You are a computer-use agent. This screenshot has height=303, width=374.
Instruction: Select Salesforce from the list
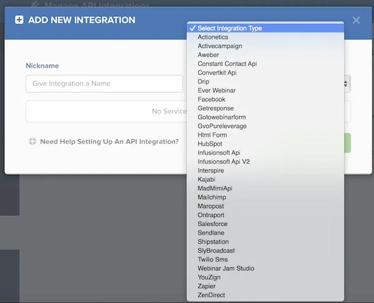(265, 224)
